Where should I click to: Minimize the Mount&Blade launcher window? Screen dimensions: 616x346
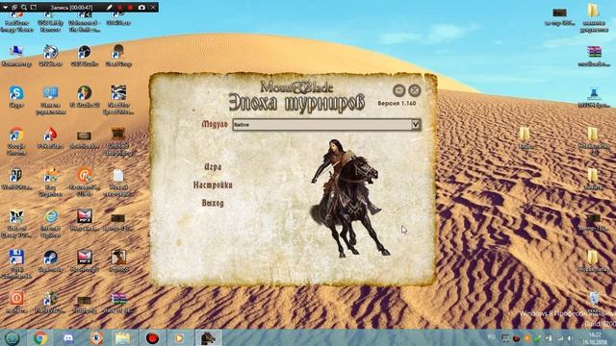point(399,90)
